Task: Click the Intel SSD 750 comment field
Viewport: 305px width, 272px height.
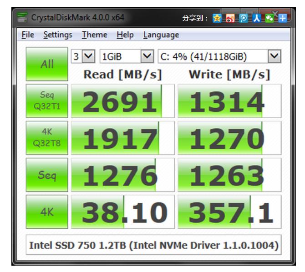Action: click(153, 245)
